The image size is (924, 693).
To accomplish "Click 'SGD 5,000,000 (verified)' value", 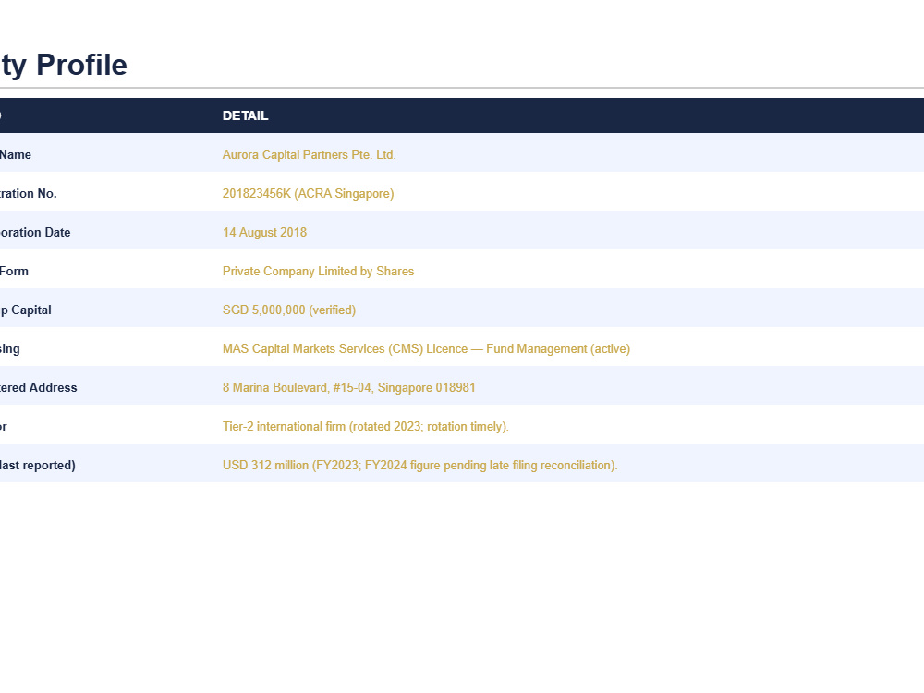I will pyautogui.click(x=288, y=310).
